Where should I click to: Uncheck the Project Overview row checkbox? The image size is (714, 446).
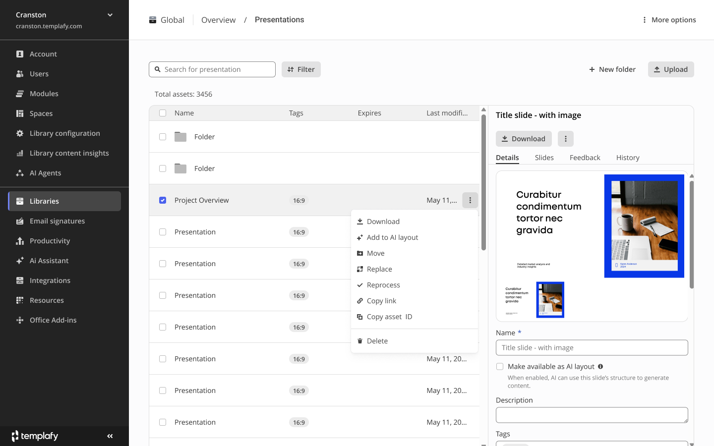pyautogui.click(x=163, y=200)
